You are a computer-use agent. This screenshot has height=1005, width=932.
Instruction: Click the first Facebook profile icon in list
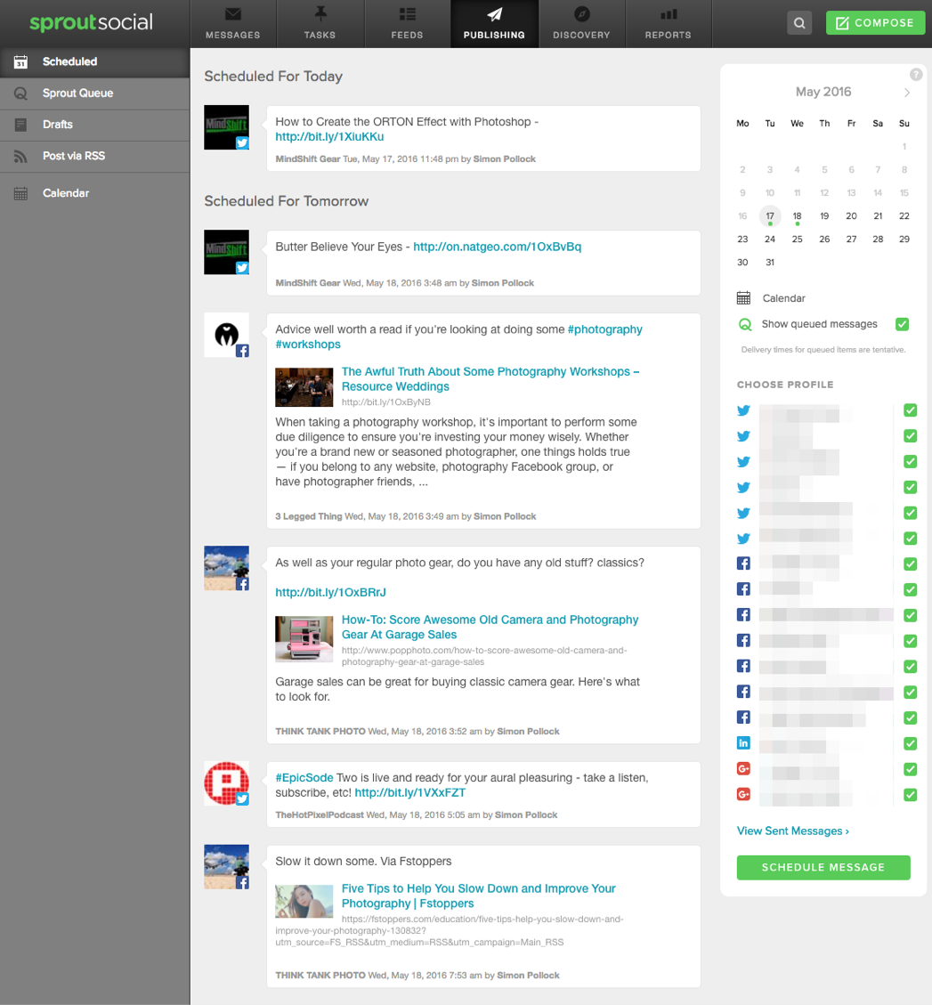click(x=743, y=563)
